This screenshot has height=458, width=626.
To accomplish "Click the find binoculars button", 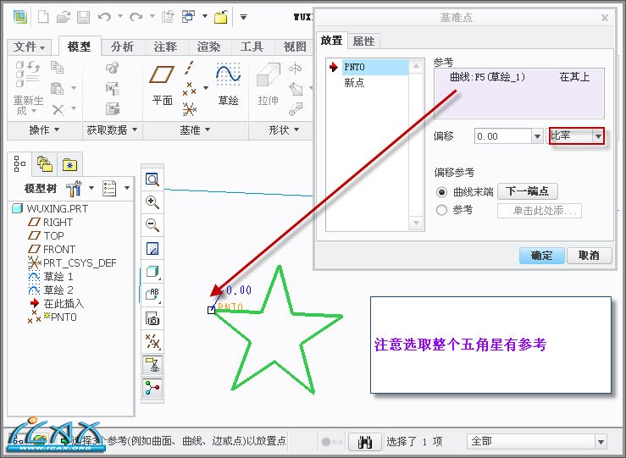I will pyautogui.click(x=365, y=441).
